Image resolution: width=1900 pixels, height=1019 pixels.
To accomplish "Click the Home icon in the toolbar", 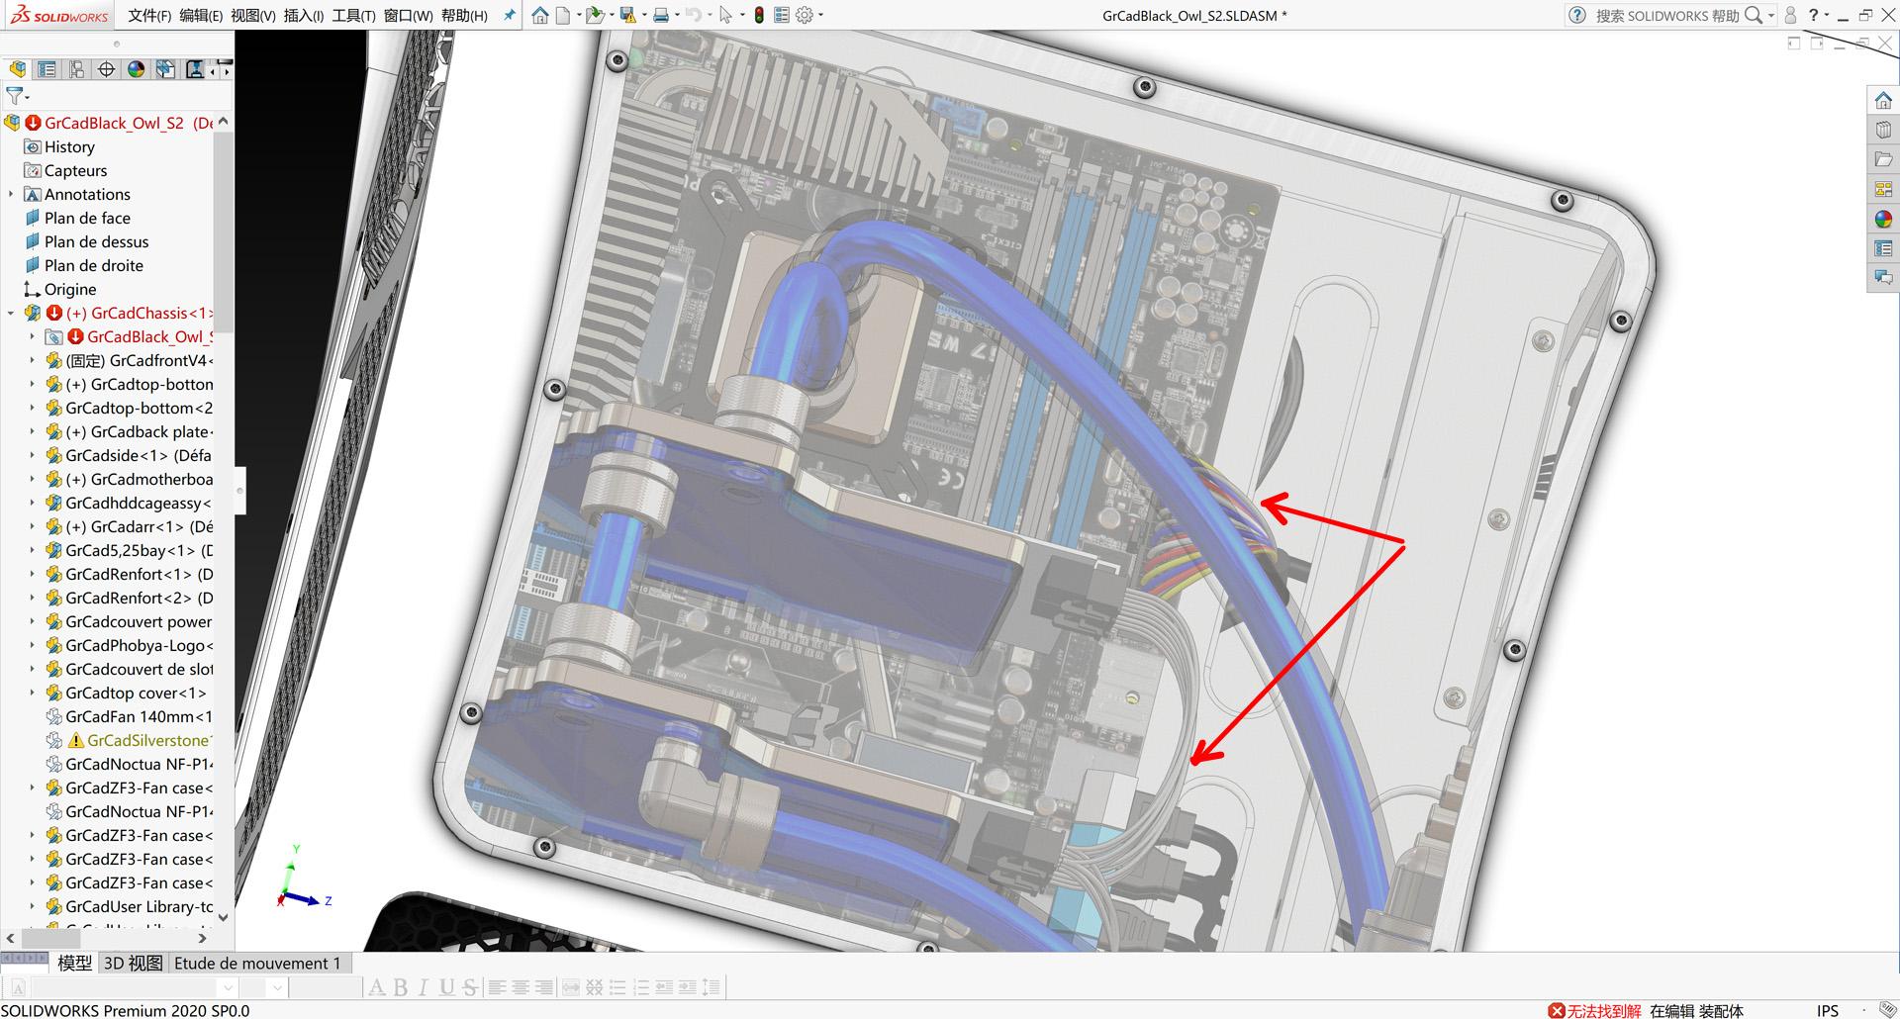I will point(540,15).
